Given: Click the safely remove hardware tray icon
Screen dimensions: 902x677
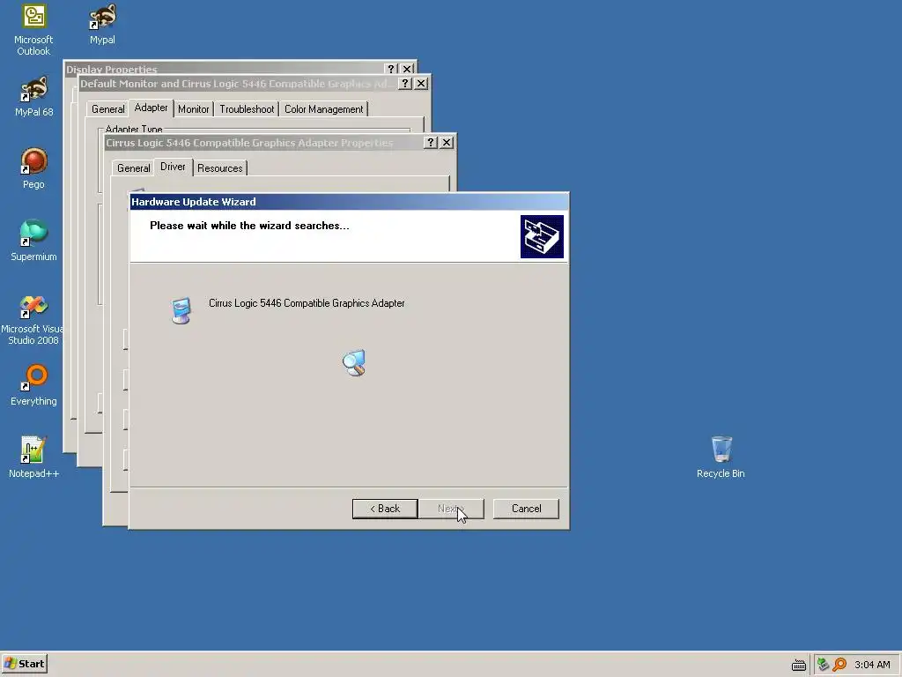Looking at the screenshot, I should 824,665.
